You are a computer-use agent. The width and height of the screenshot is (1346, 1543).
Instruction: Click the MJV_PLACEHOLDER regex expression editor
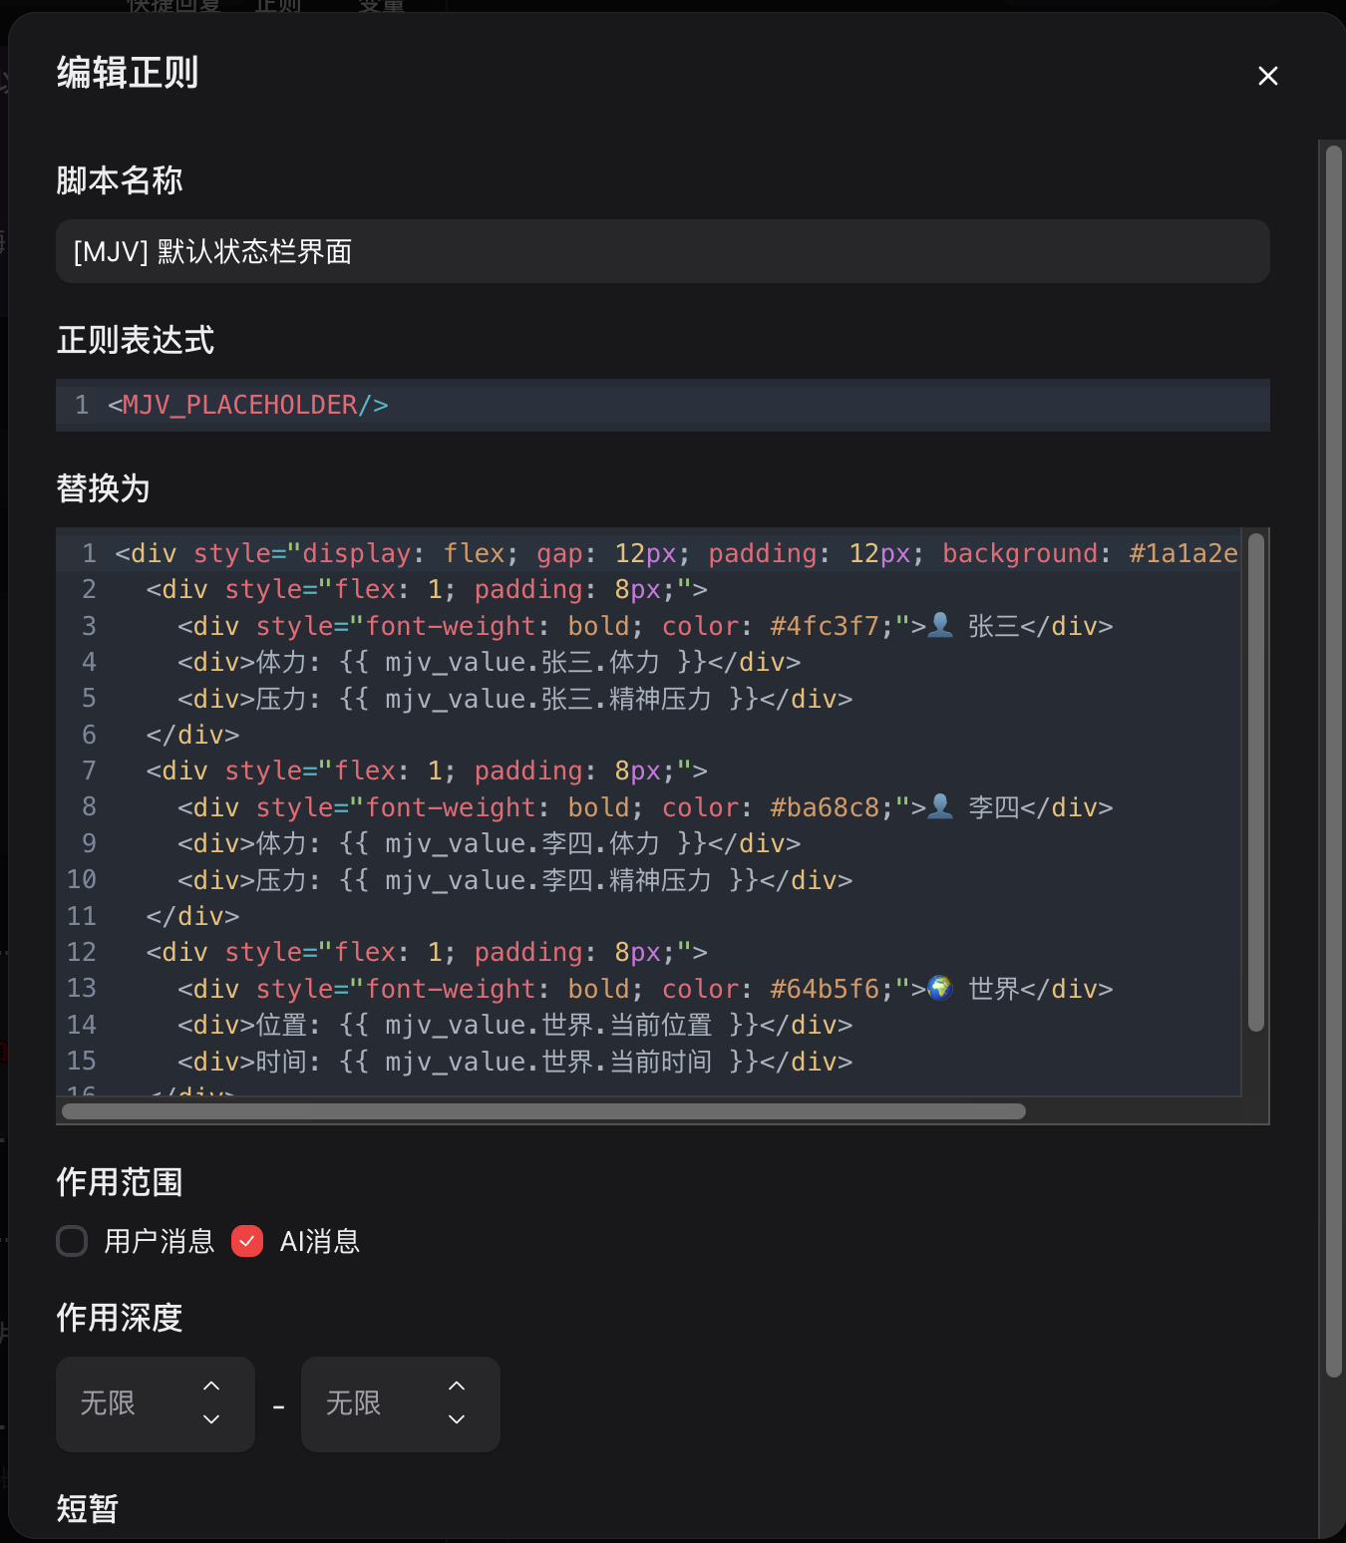pyautogui.click(x=662, y=405)
